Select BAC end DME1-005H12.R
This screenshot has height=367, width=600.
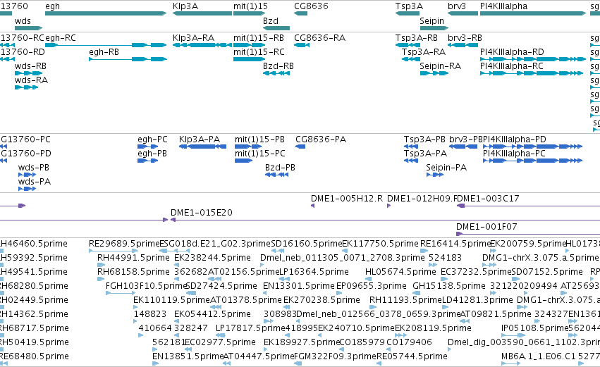click(x=312, y=206)
